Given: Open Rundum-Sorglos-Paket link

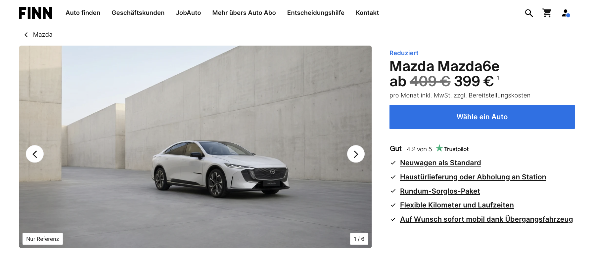Looking at the screenshot, I should [x=440, y=191].
